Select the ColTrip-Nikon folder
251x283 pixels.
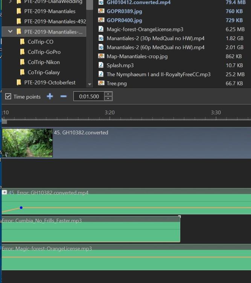point(43,62)
